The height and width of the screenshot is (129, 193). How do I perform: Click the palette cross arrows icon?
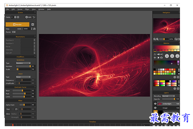coord(155,58)
